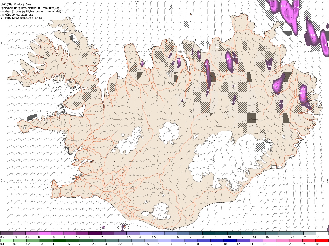Click the '30' label in top legend row
The width and height of the screenshot is (329, 246).
(x=318, y=237)
